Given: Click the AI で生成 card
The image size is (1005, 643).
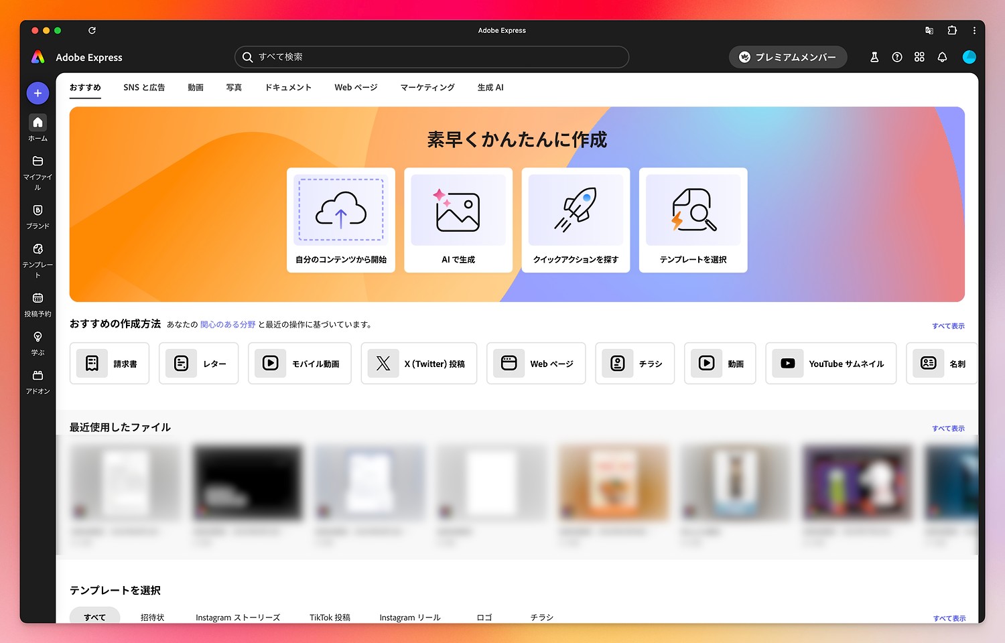Looking at the screenshot, I should pos(458,220).
